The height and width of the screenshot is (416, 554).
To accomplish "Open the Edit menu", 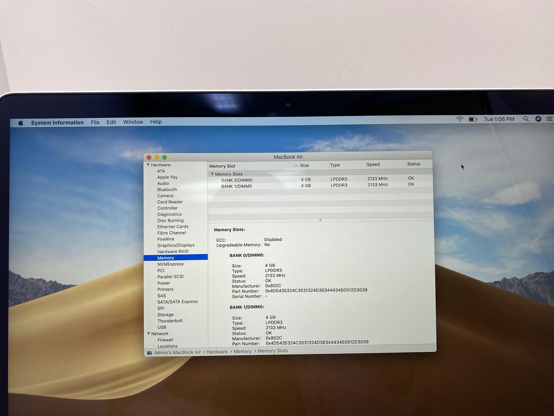I will coord(111,122).
